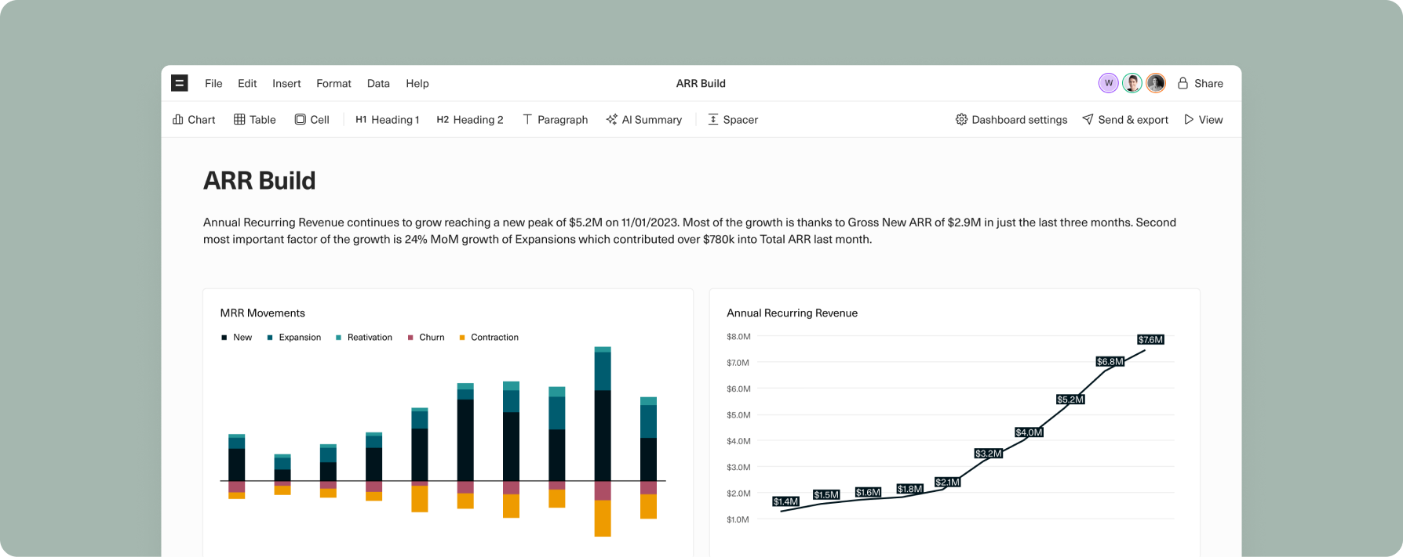Open the Edit menu
Screen dimensions: 1403x557
[x=247, y=83]
